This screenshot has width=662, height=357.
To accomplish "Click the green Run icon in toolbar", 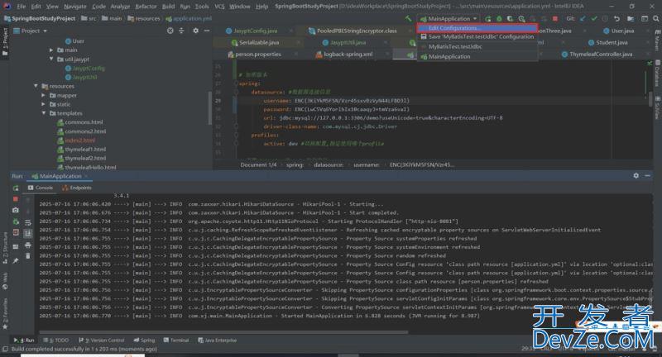I will [488, 18].
